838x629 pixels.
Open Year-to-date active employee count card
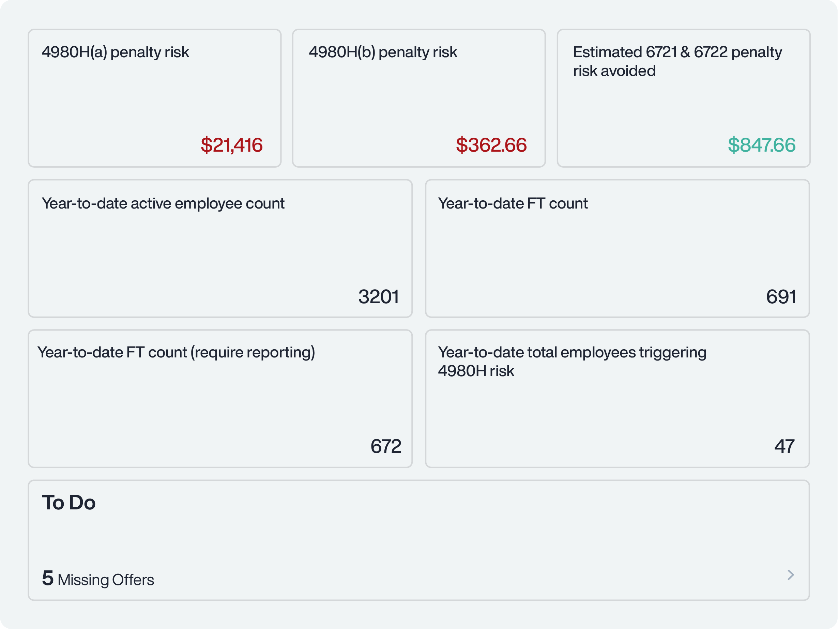[x=220, y=248]
